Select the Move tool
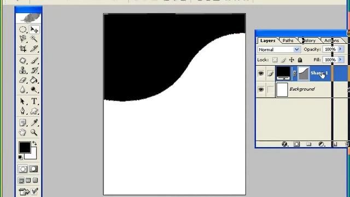 pos(34,30)
